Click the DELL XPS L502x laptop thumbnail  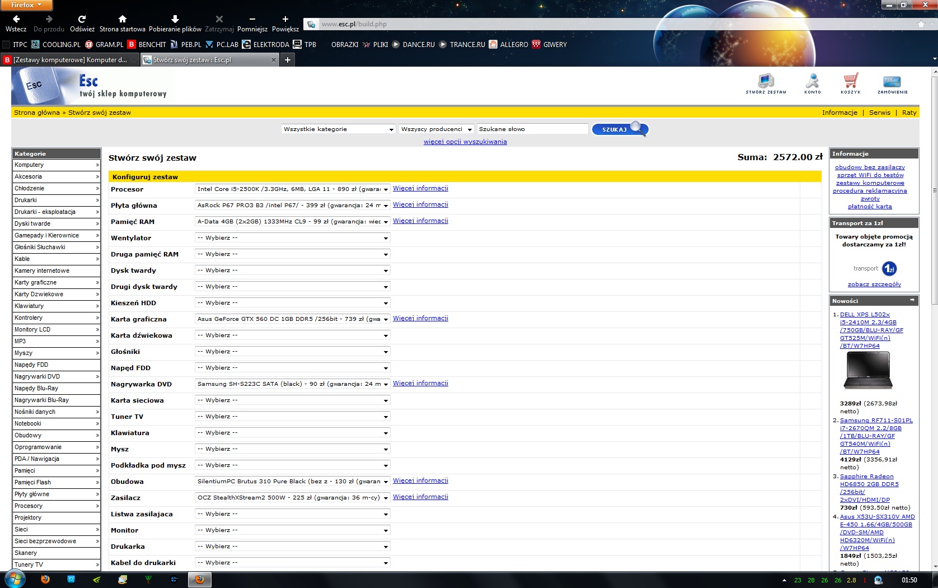click(868, 370)
